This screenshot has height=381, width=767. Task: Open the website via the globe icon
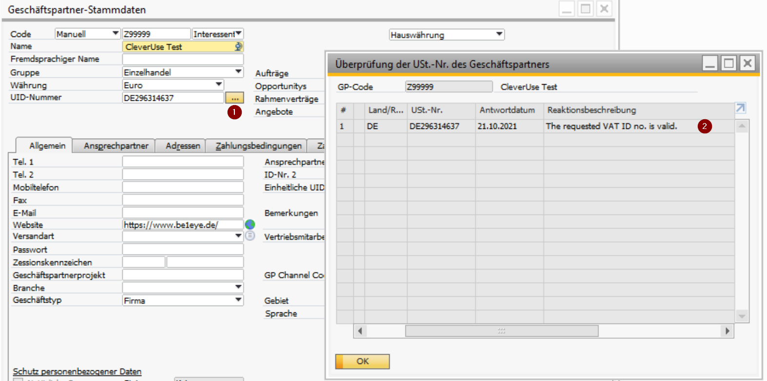(250, 224)
